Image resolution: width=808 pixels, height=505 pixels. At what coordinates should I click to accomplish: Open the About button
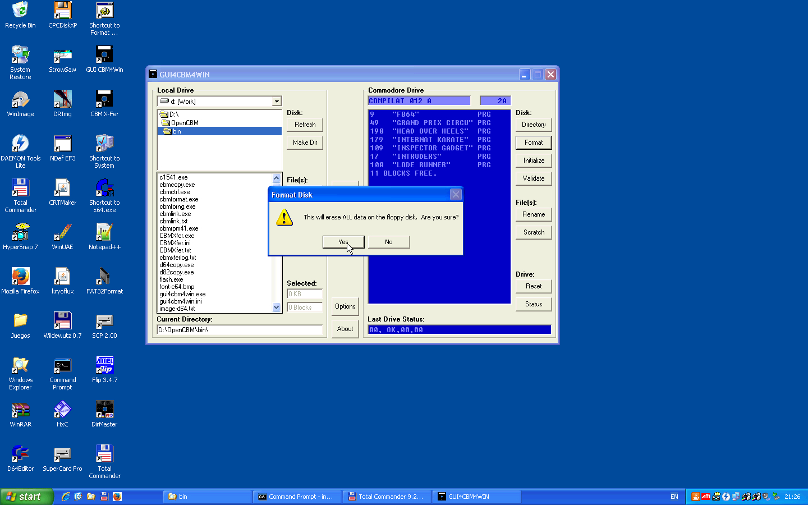345,329
